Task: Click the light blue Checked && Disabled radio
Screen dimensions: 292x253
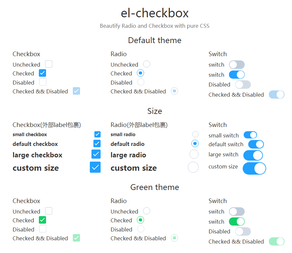Action: [x=174, y=91]
